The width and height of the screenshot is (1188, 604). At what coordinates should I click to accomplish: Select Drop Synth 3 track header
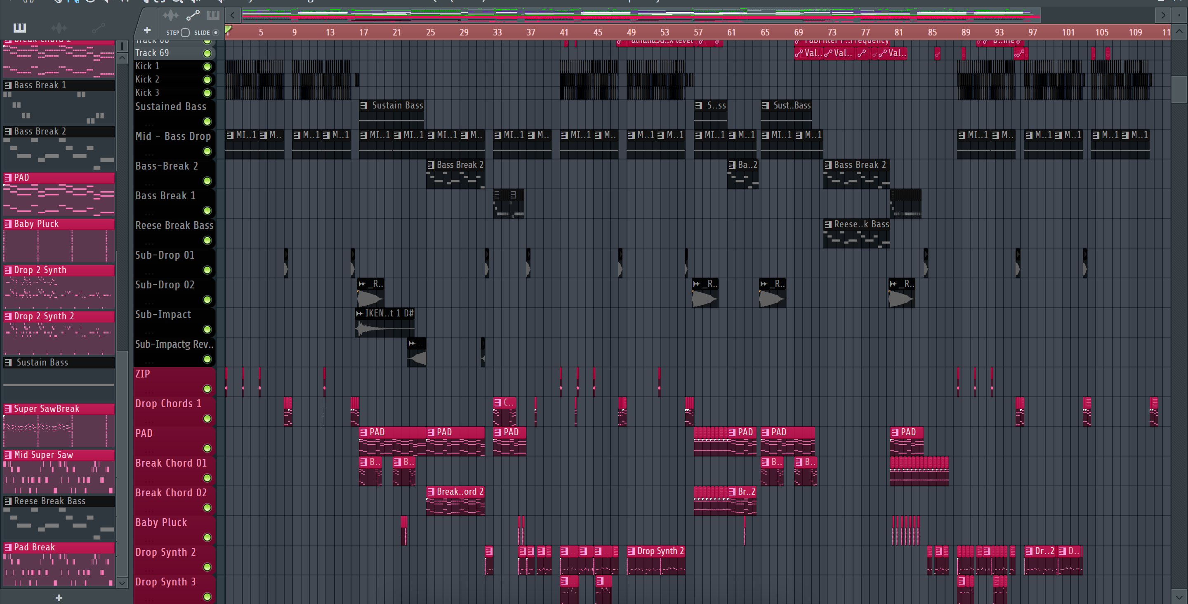[x=174, y=590]
